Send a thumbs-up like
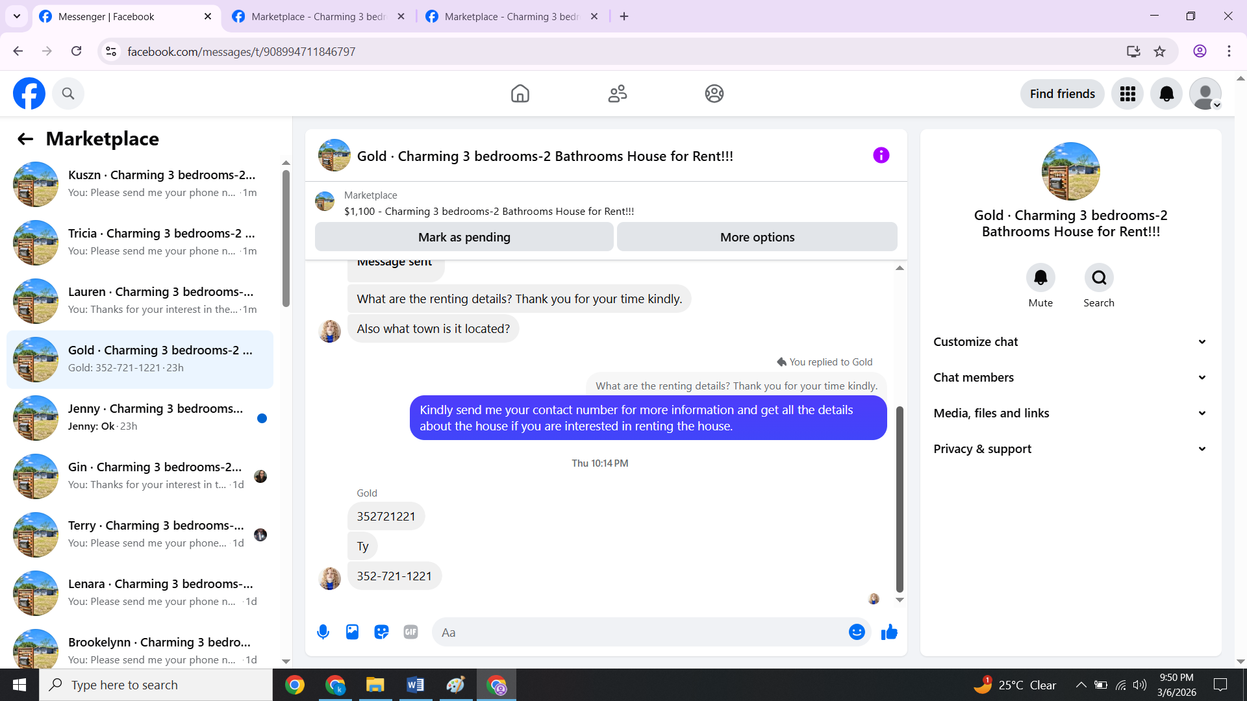The height and width of the screenshot is (701, 1247). click(x=889, y=632)
